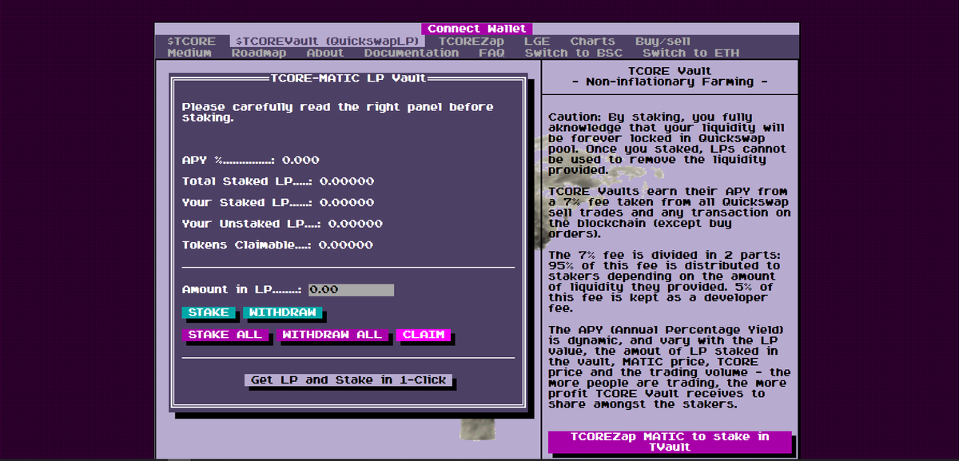Click the APY % 0.000 value
The width and height of the screenshot is (959, 461).
(x=300, y=160)
